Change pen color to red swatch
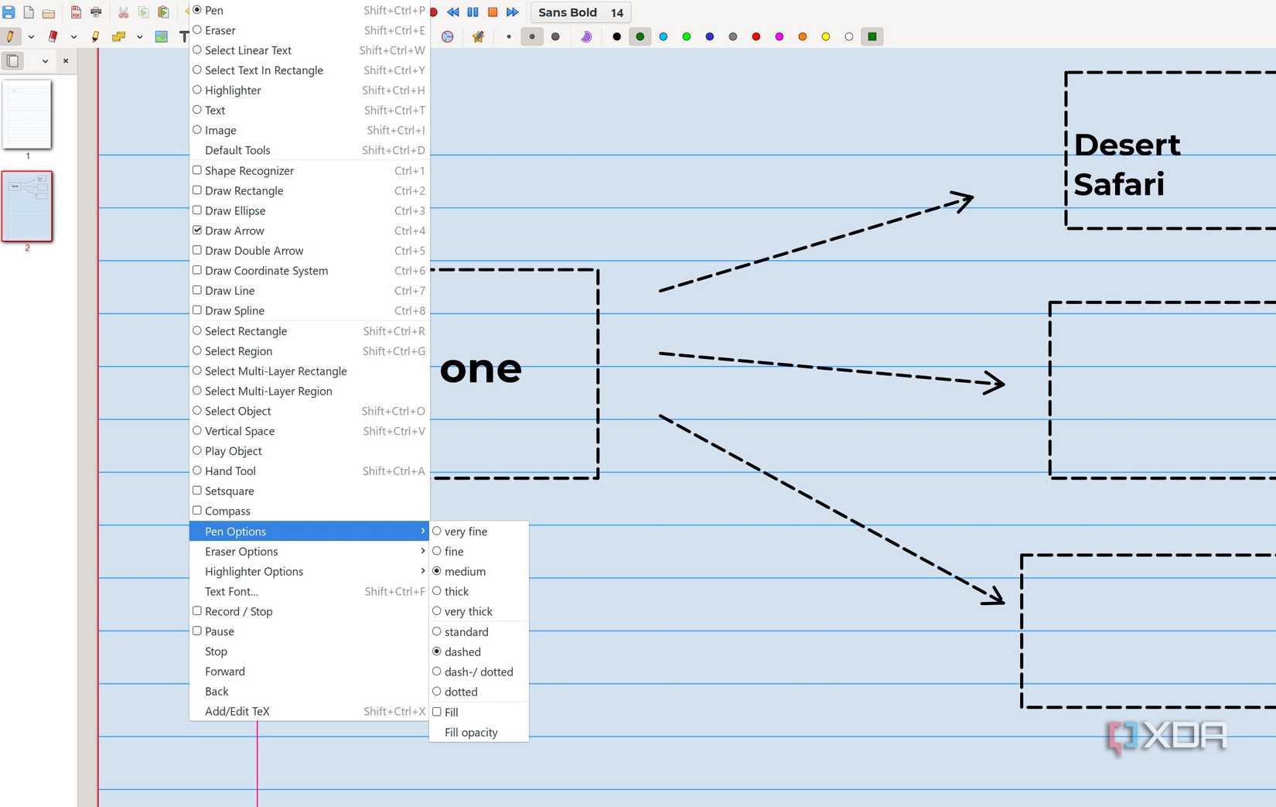1276x807 pixels. pos(756,36)
